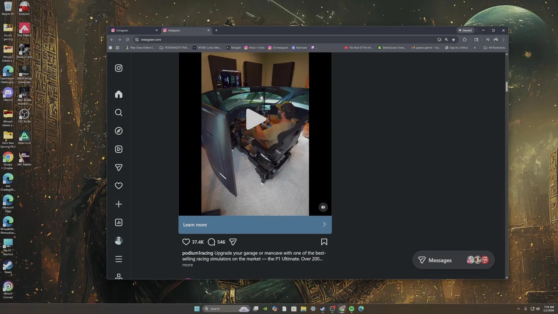
Task: Open the hamburger More menu in the sidebar
Action: pos(119,259)
